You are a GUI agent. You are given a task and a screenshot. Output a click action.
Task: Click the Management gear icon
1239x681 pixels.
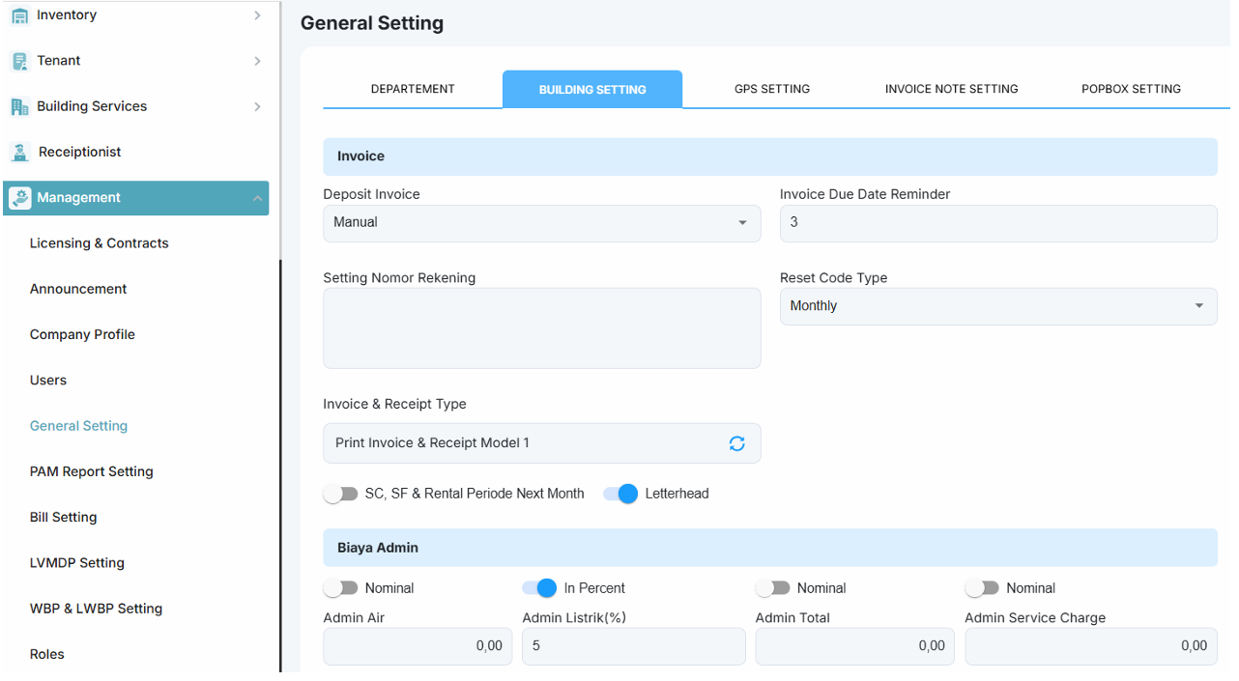click(x=20, y=198)
